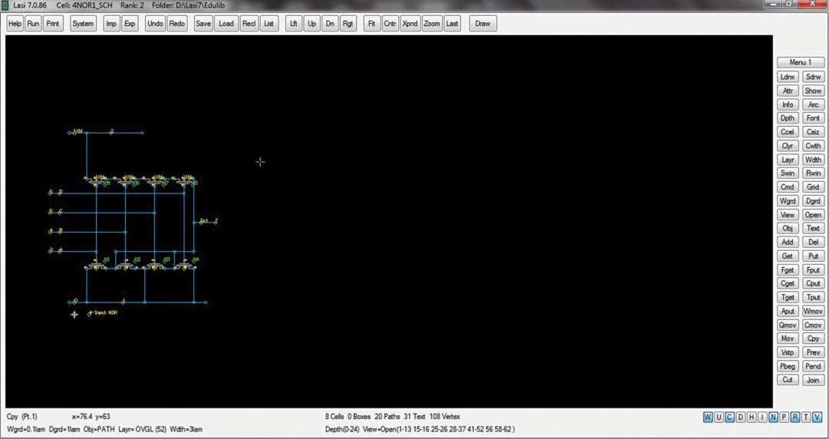Click the Wgrd working grid command
This screenshot has height=439, width=829.
click(x=788, y=201)
